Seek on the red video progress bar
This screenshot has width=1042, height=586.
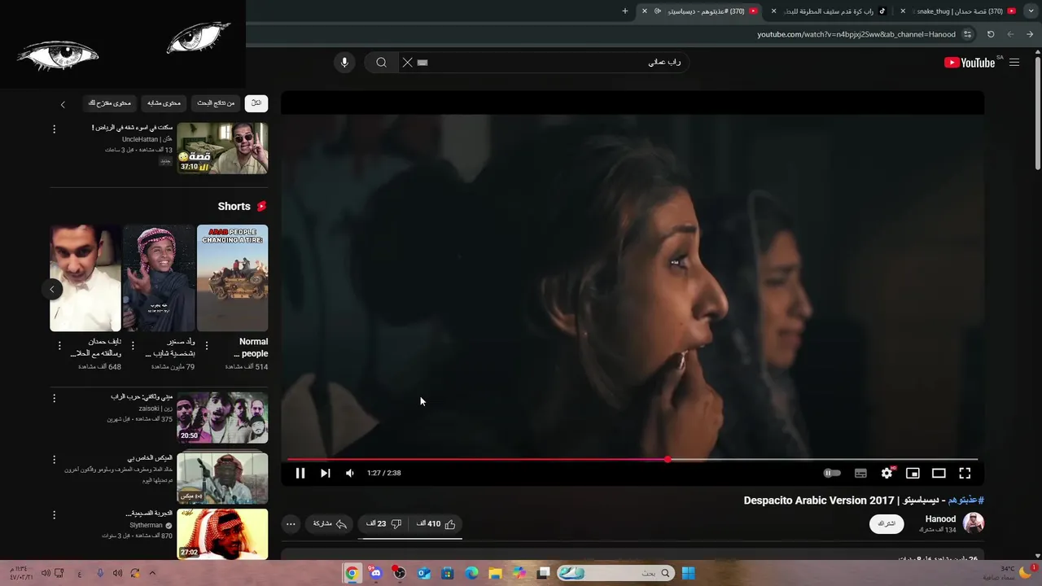[632, 460]
